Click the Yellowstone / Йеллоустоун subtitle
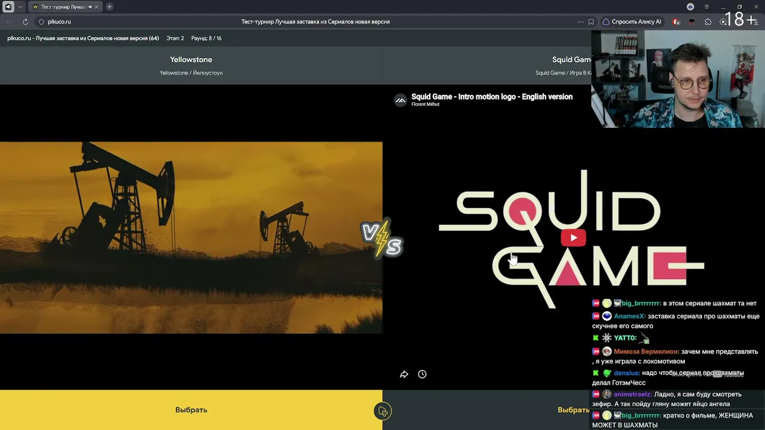The image size is (765, 430). click(x=191, y=73)
